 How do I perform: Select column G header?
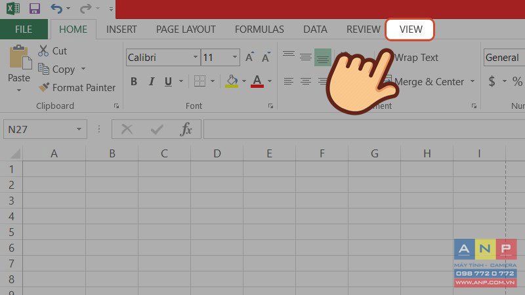point(374,153)
